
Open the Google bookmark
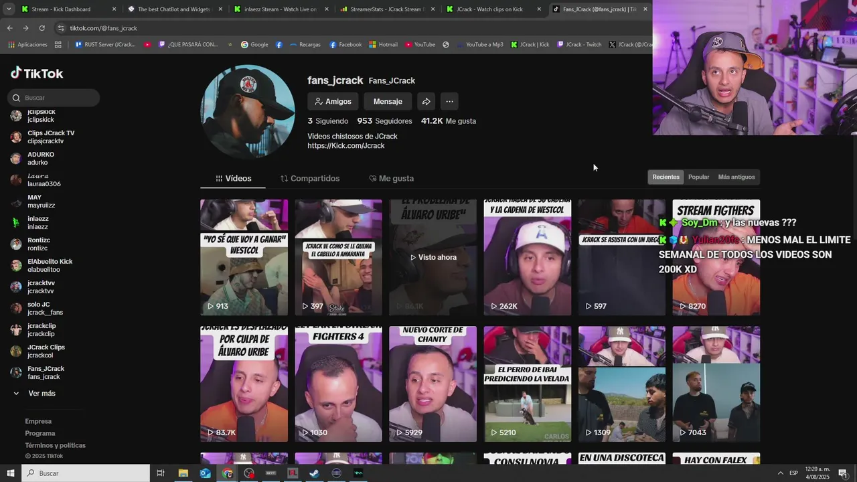254,45
